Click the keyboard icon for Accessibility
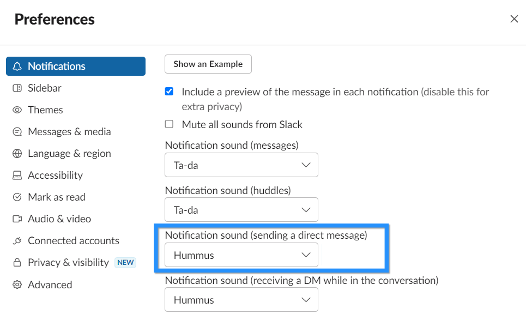Screen dimensions: 526x333 [17, 175]
